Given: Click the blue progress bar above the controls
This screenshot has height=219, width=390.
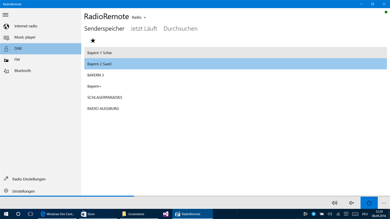Looking at the screenshot, I should 67,196.
